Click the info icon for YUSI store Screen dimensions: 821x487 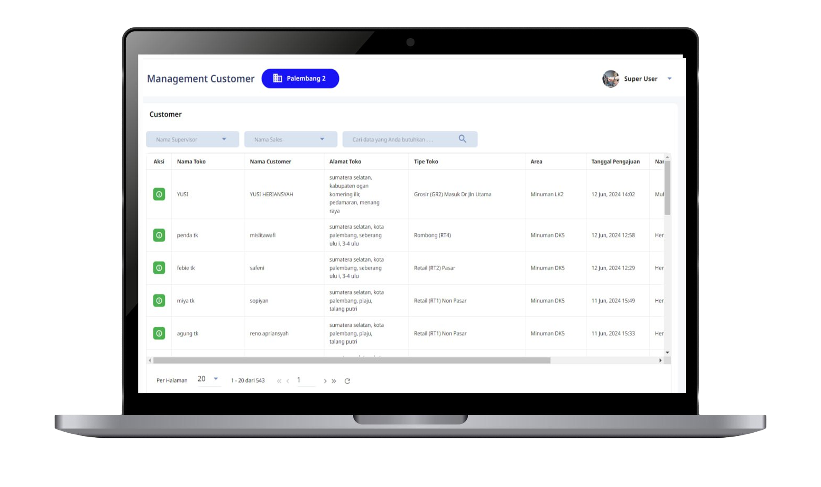pyautogui.click(x=159, y=194)
